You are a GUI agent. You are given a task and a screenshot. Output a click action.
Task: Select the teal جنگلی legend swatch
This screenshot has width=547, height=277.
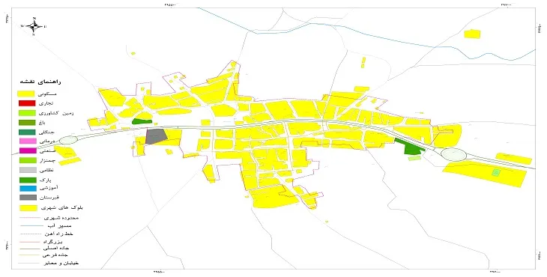click(27, 132)
